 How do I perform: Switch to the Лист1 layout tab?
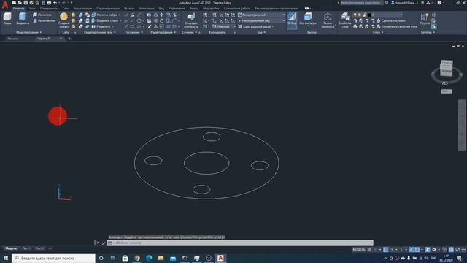coord(26,248)
